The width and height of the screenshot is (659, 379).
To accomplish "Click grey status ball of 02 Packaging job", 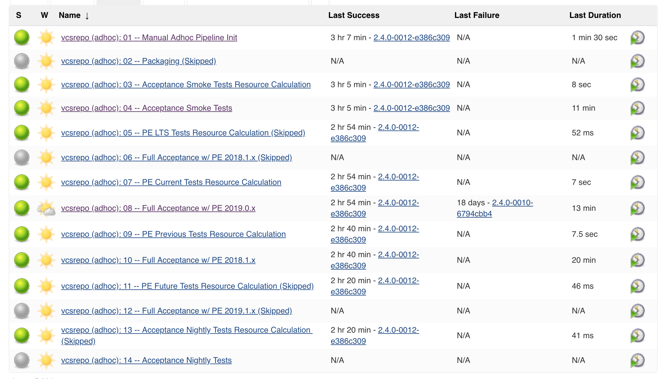I will coord(22,61).
